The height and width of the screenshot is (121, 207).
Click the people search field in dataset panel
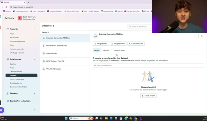click(148, 65)
